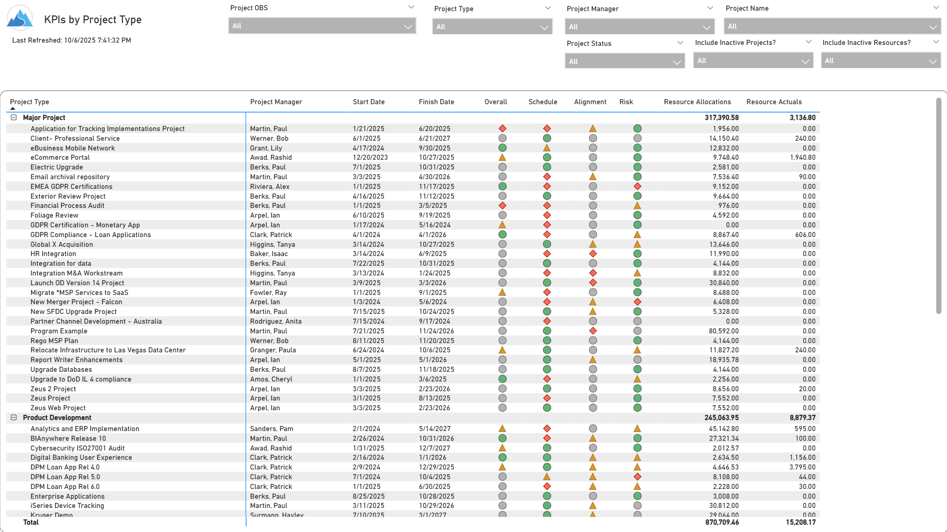Click orange triangle Schedule icon for eBusiness Mobile Network
947x532 pixels.
click(x=547, y=148)
